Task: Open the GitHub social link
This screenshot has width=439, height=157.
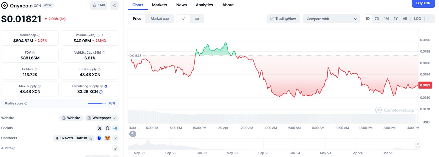Action: point(107,128)
